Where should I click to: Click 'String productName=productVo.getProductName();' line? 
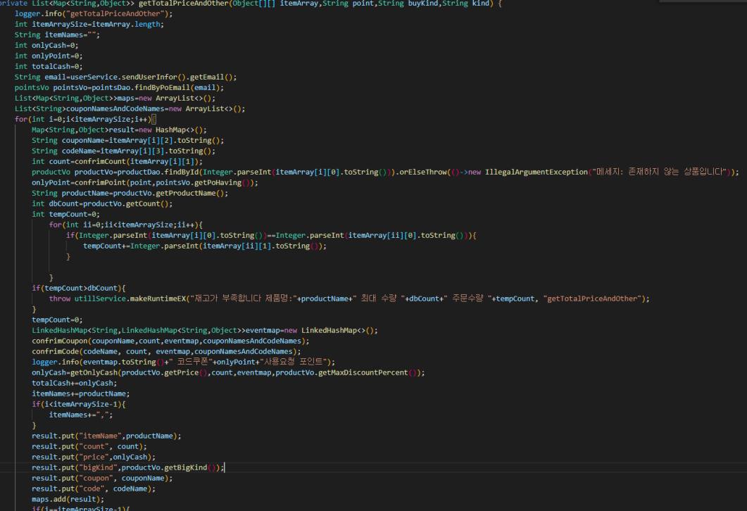(x=130, y=194)
